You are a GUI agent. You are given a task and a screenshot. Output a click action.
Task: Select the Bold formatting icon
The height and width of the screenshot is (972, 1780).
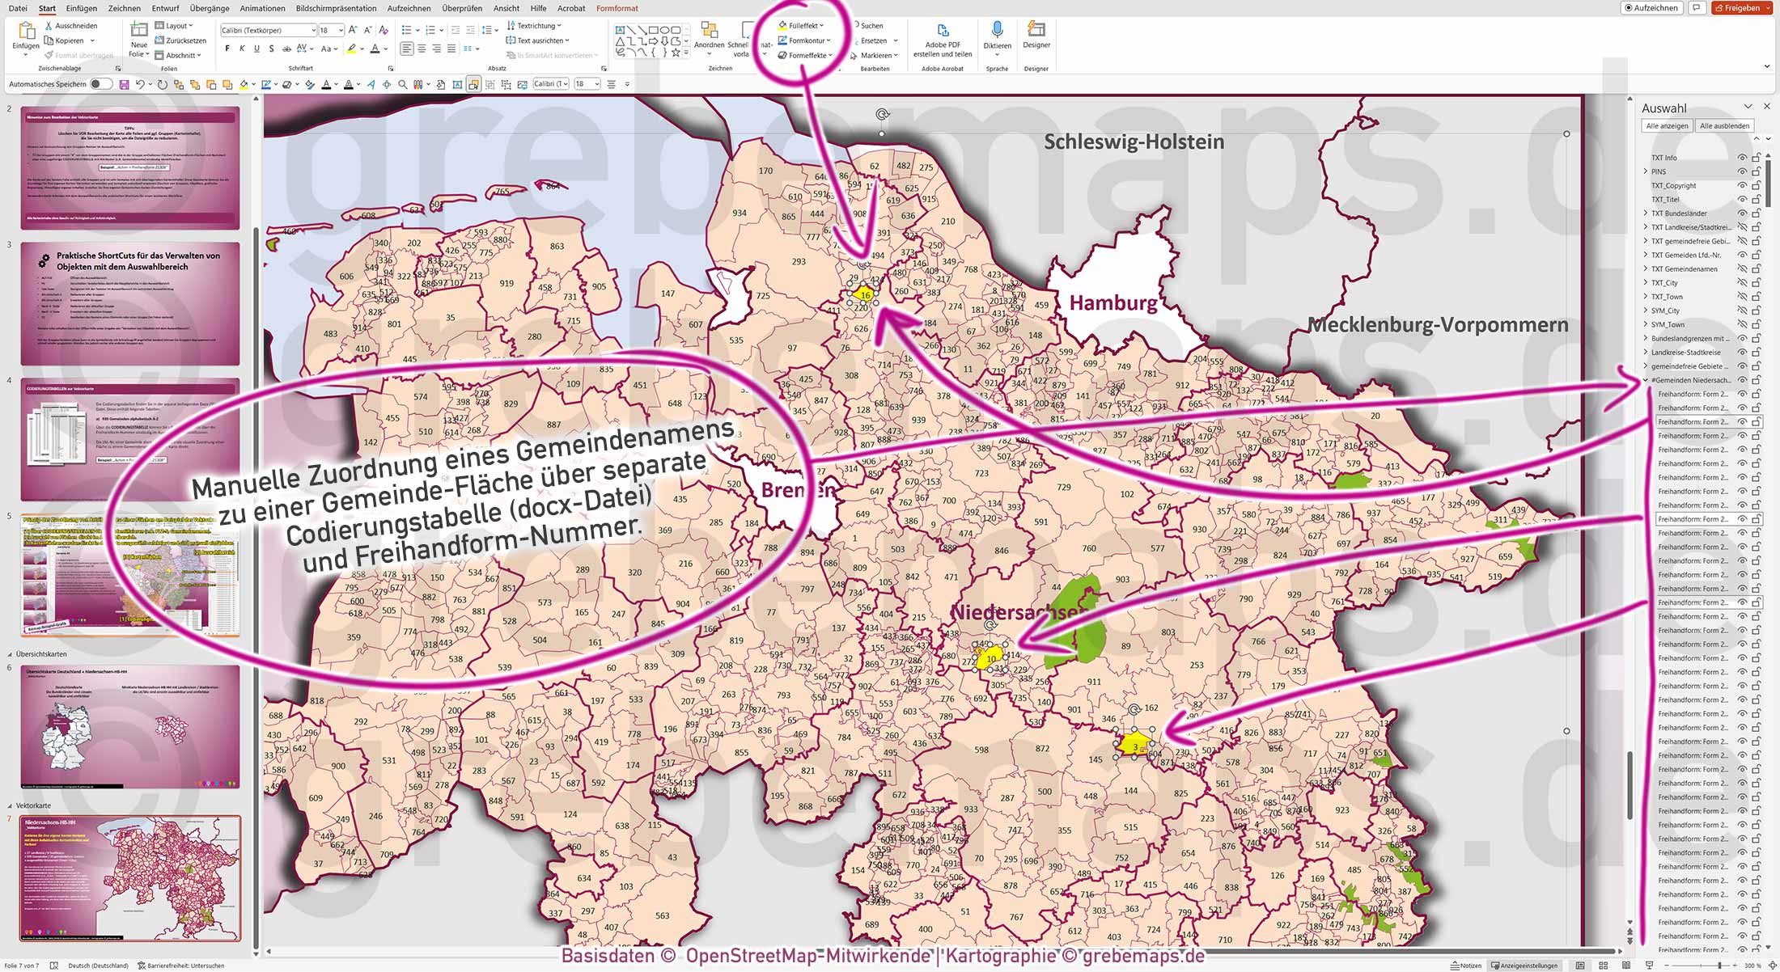point(227,49)
